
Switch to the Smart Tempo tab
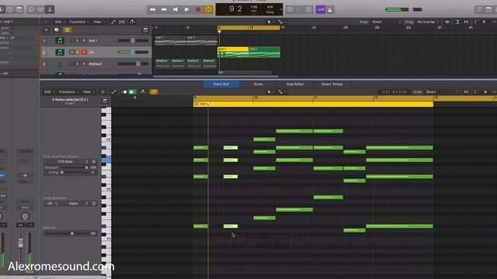coord(332,84)
